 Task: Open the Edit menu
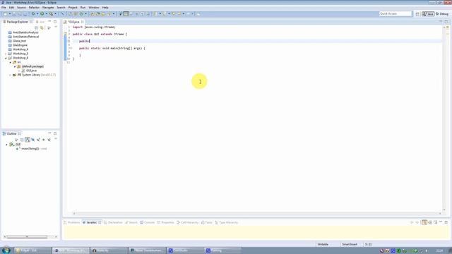tap(11, 8)
